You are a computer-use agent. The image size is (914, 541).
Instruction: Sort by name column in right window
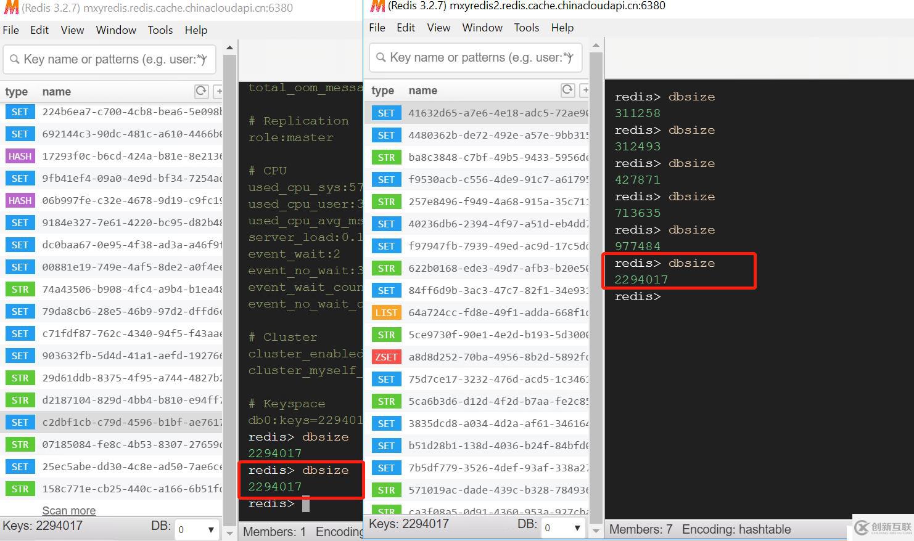(423, 91)
